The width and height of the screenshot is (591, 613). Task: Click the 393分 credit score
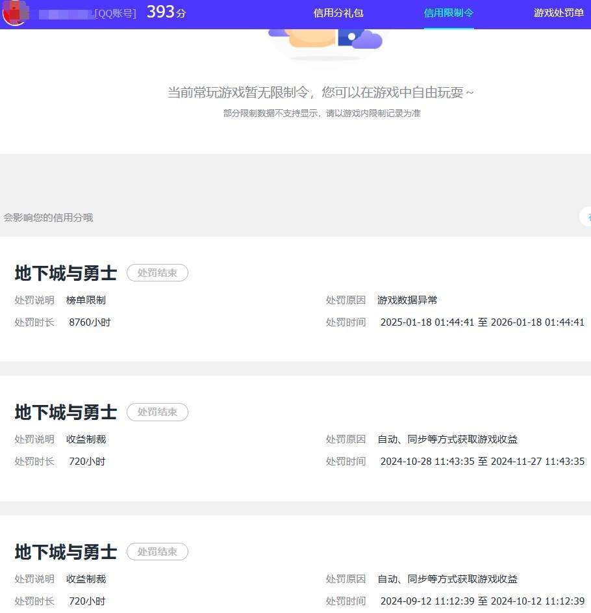(x=166, y=12)
